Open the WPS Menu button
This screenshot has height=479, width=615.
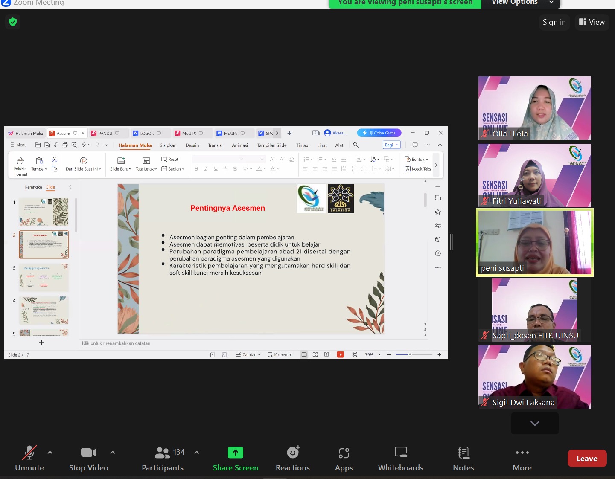click(18, 145)
